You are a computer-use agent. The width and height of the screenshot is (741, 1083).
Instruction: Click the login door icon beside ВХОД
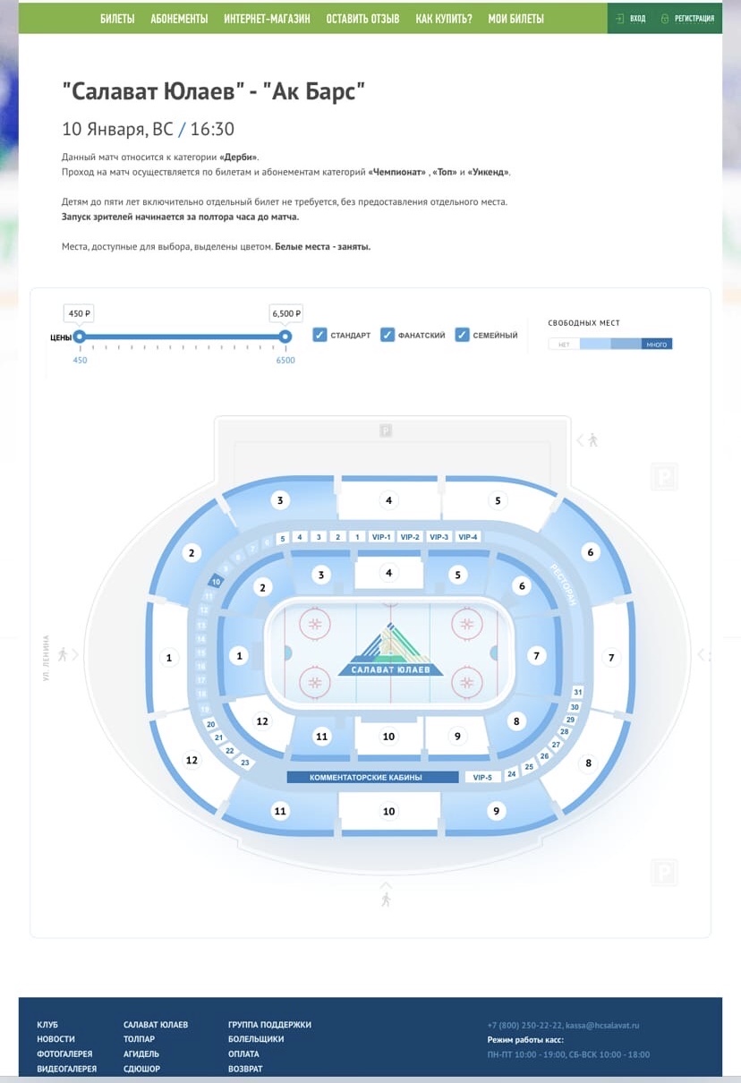click(619, 18)
